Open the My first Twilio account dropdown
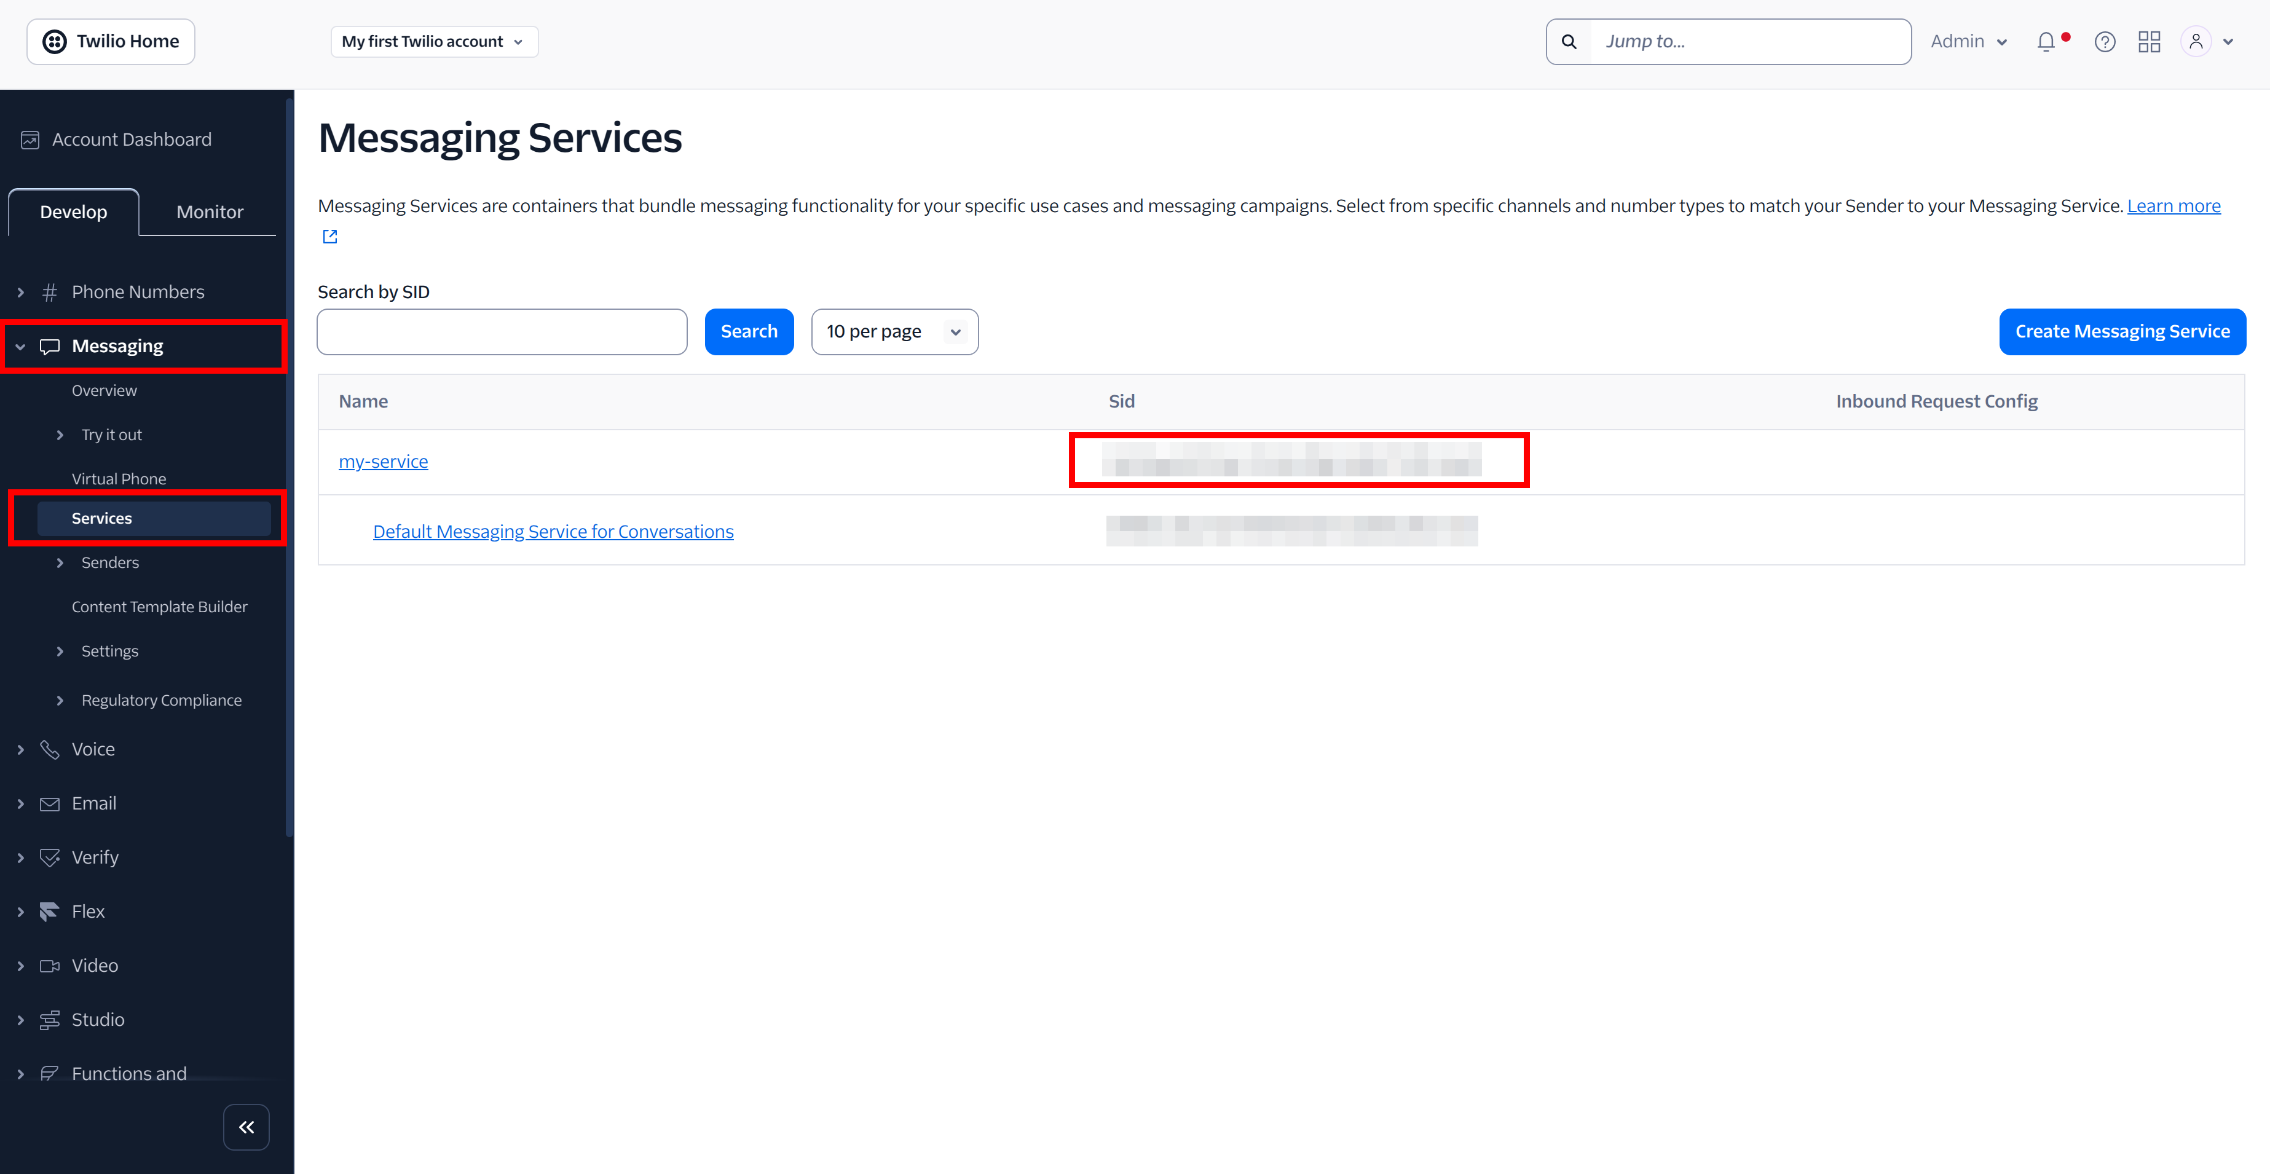2270x1174 pixels. coord(433,41)
